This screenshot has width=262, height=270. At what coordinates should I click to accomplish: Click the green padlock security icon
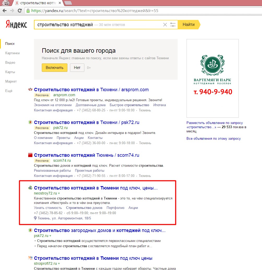[28, 11]
